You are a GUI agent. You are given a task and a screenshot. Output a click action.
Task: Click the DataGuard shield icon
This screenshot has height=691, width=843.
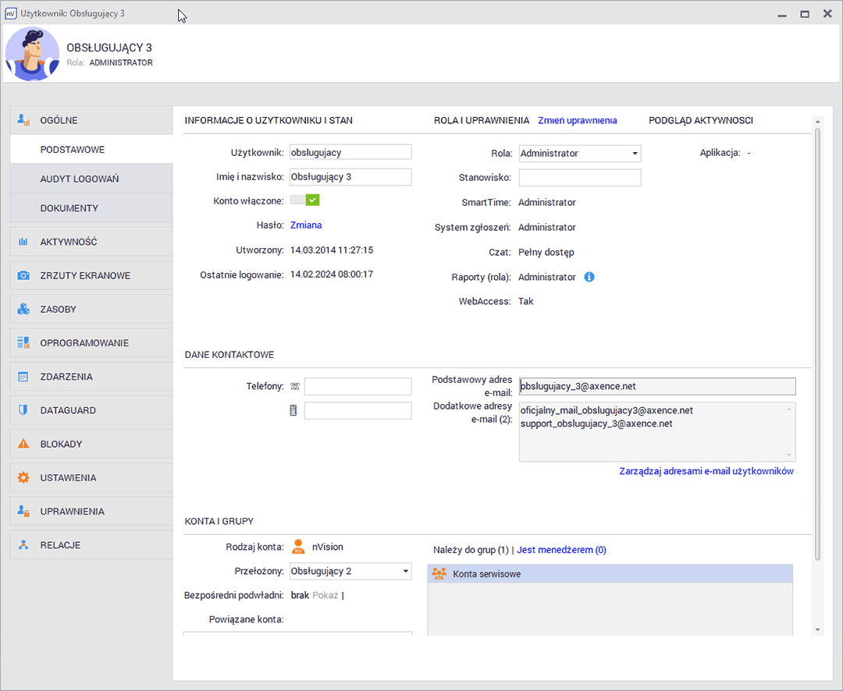coord(23,410)
